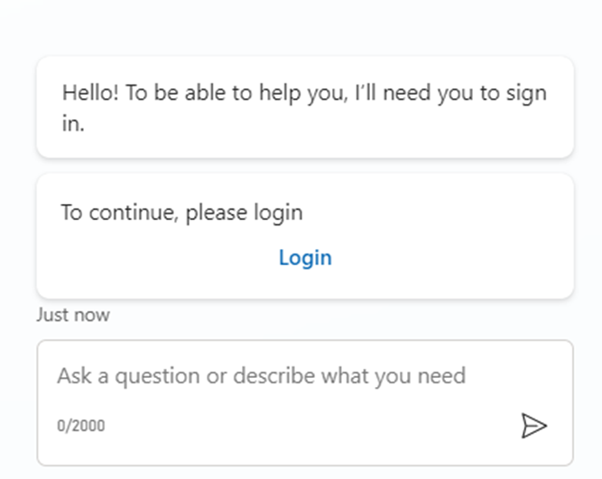Submit message with the send icon
This screenshot has height=479, width=602.
(x=533, y=425)
